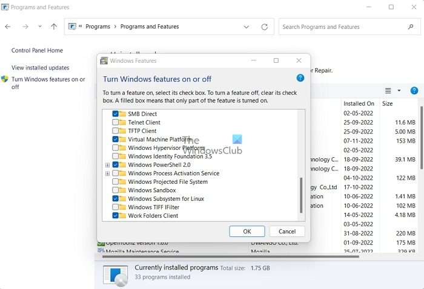The width and height of the screenshot is (424, 289).
Task: Go forward with the right arrow button
Action: click(x=25, y=27)
